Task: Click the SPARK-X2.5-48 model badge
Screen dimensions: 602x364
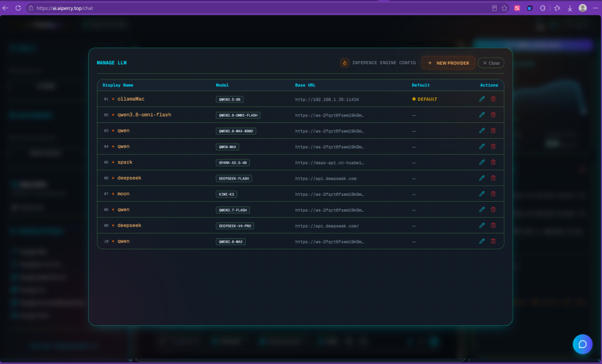Action: pyautogui.click(x=233, y=163)
